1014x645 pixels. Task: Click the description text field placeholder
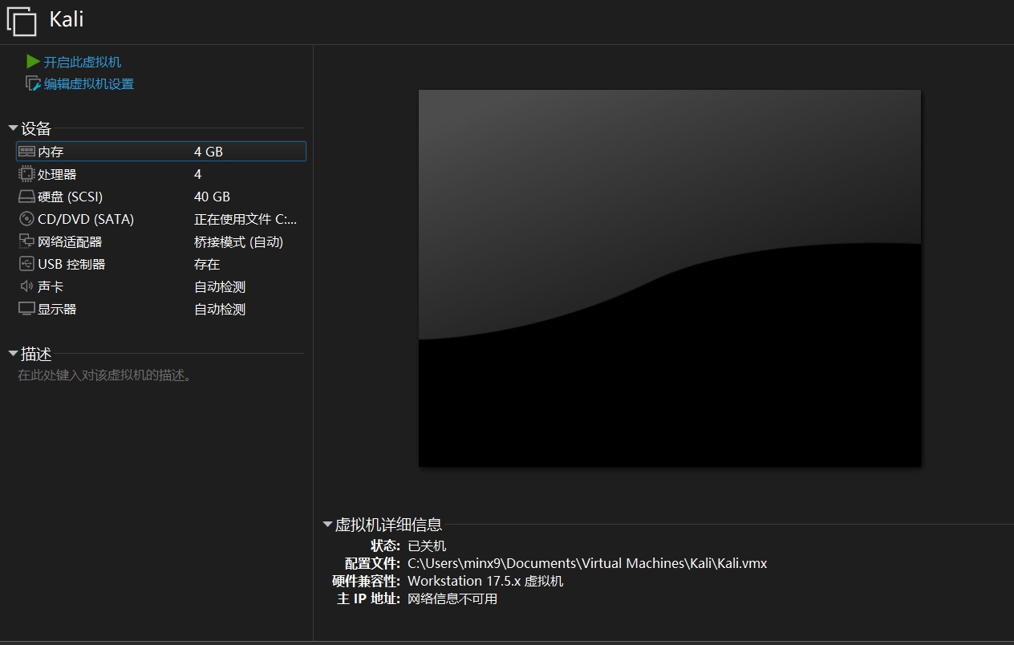tap(105, 375)
